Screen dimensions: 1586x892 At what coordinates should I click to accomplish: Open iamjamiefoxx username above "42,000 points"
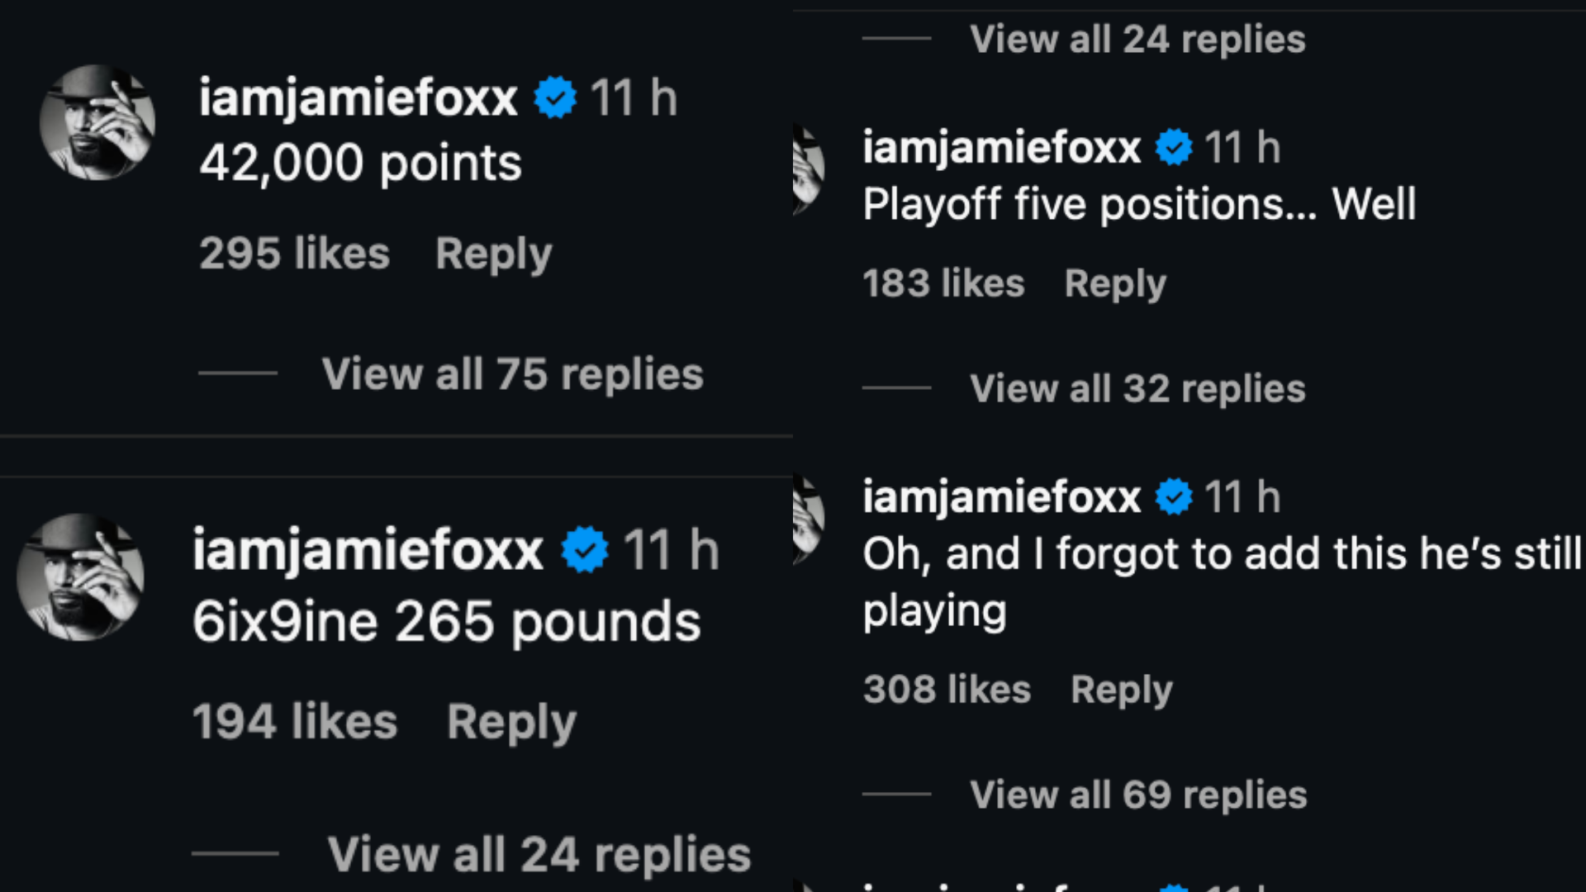click(x=358, y=98)
